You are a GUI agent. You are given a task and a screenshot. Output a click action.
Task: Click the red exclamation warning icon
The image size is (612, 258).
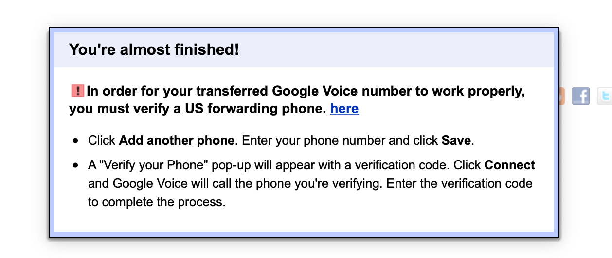click(x=77, y=91)
